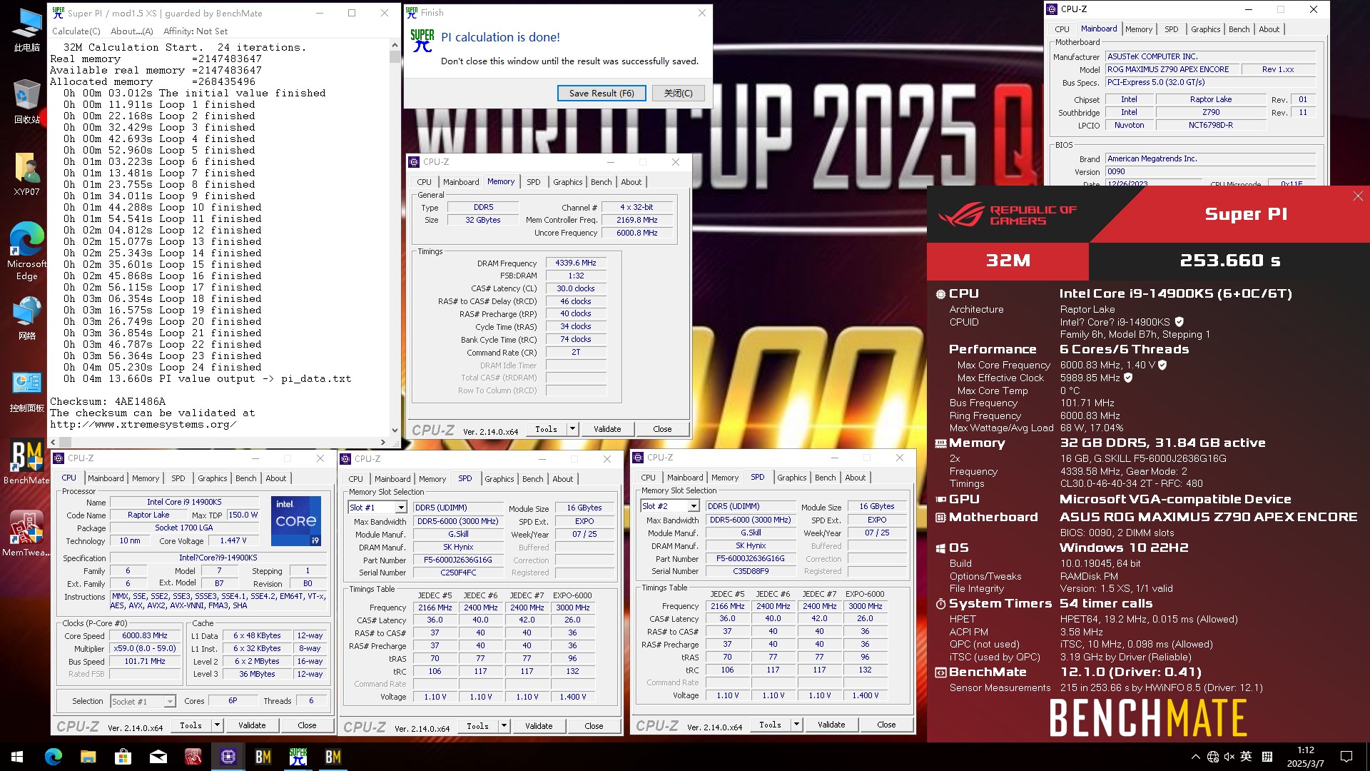The width and height of the screenshot is (1370, 771).
Task: Click Close in Slot #2 SPD window
Action: (x=886, y=725)
